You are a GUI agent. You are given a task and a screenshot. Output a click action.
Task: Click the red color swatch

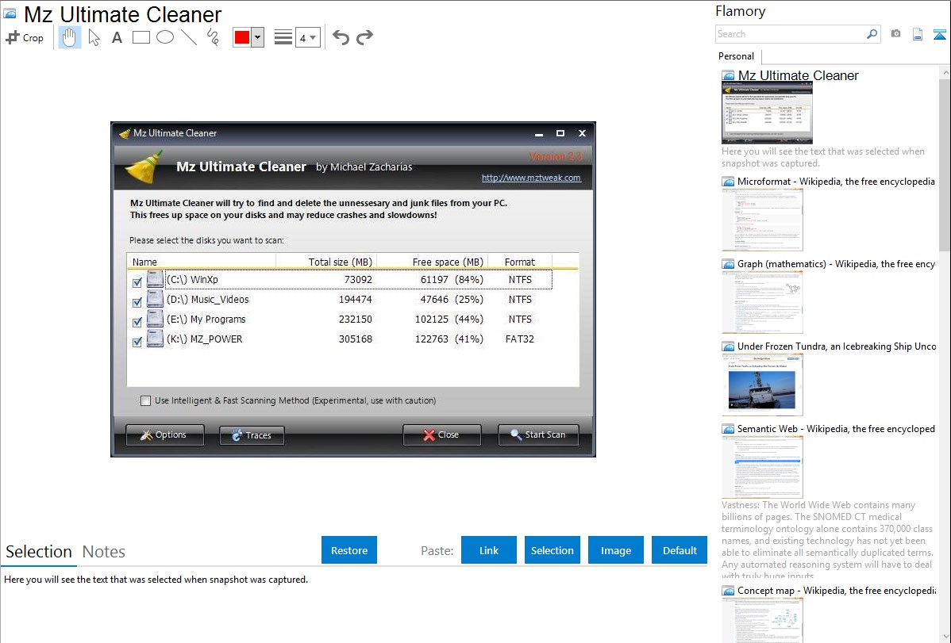coord(242,37)
